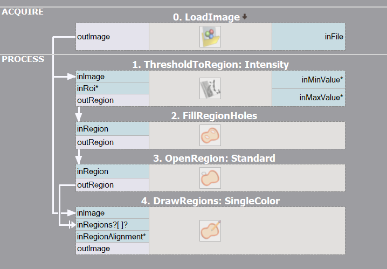Click the LoadImage filter icon

210,37
